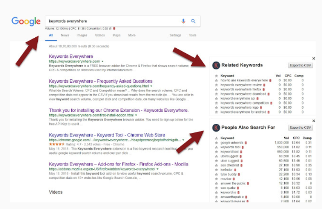322x209 pixels.
Task: Switch to the Maps tab
Action: (x=116, y=35)
